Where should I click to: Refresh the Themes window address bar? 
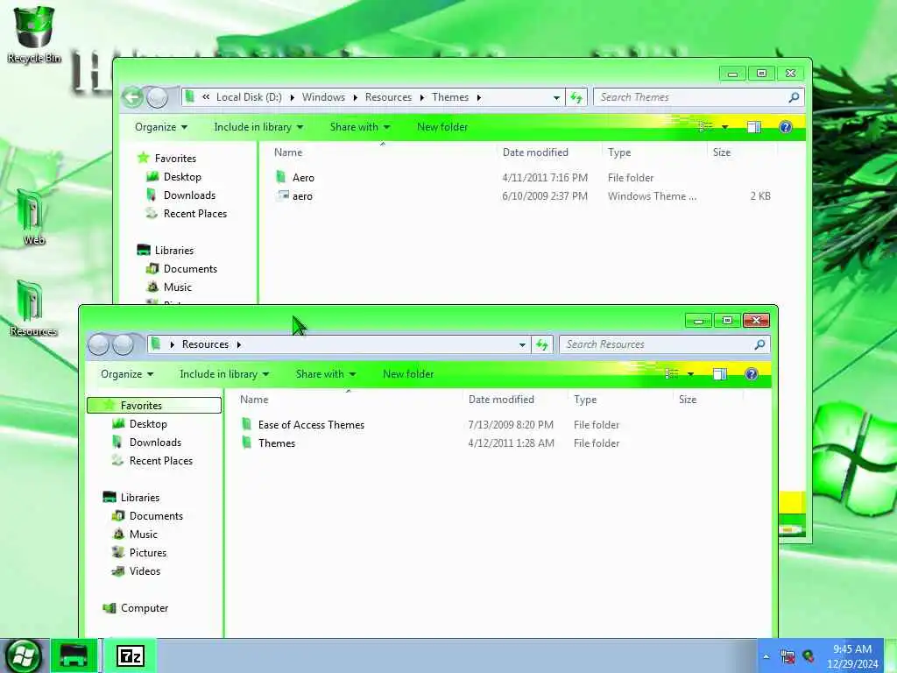coord(576,97)
